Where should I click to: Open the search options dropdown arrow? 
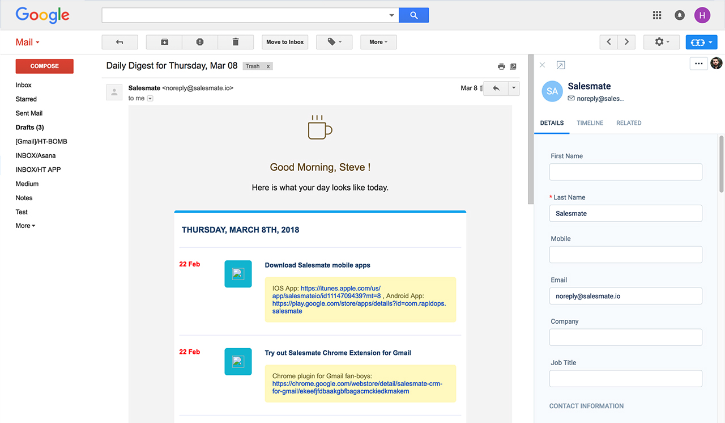click(391, 15)
